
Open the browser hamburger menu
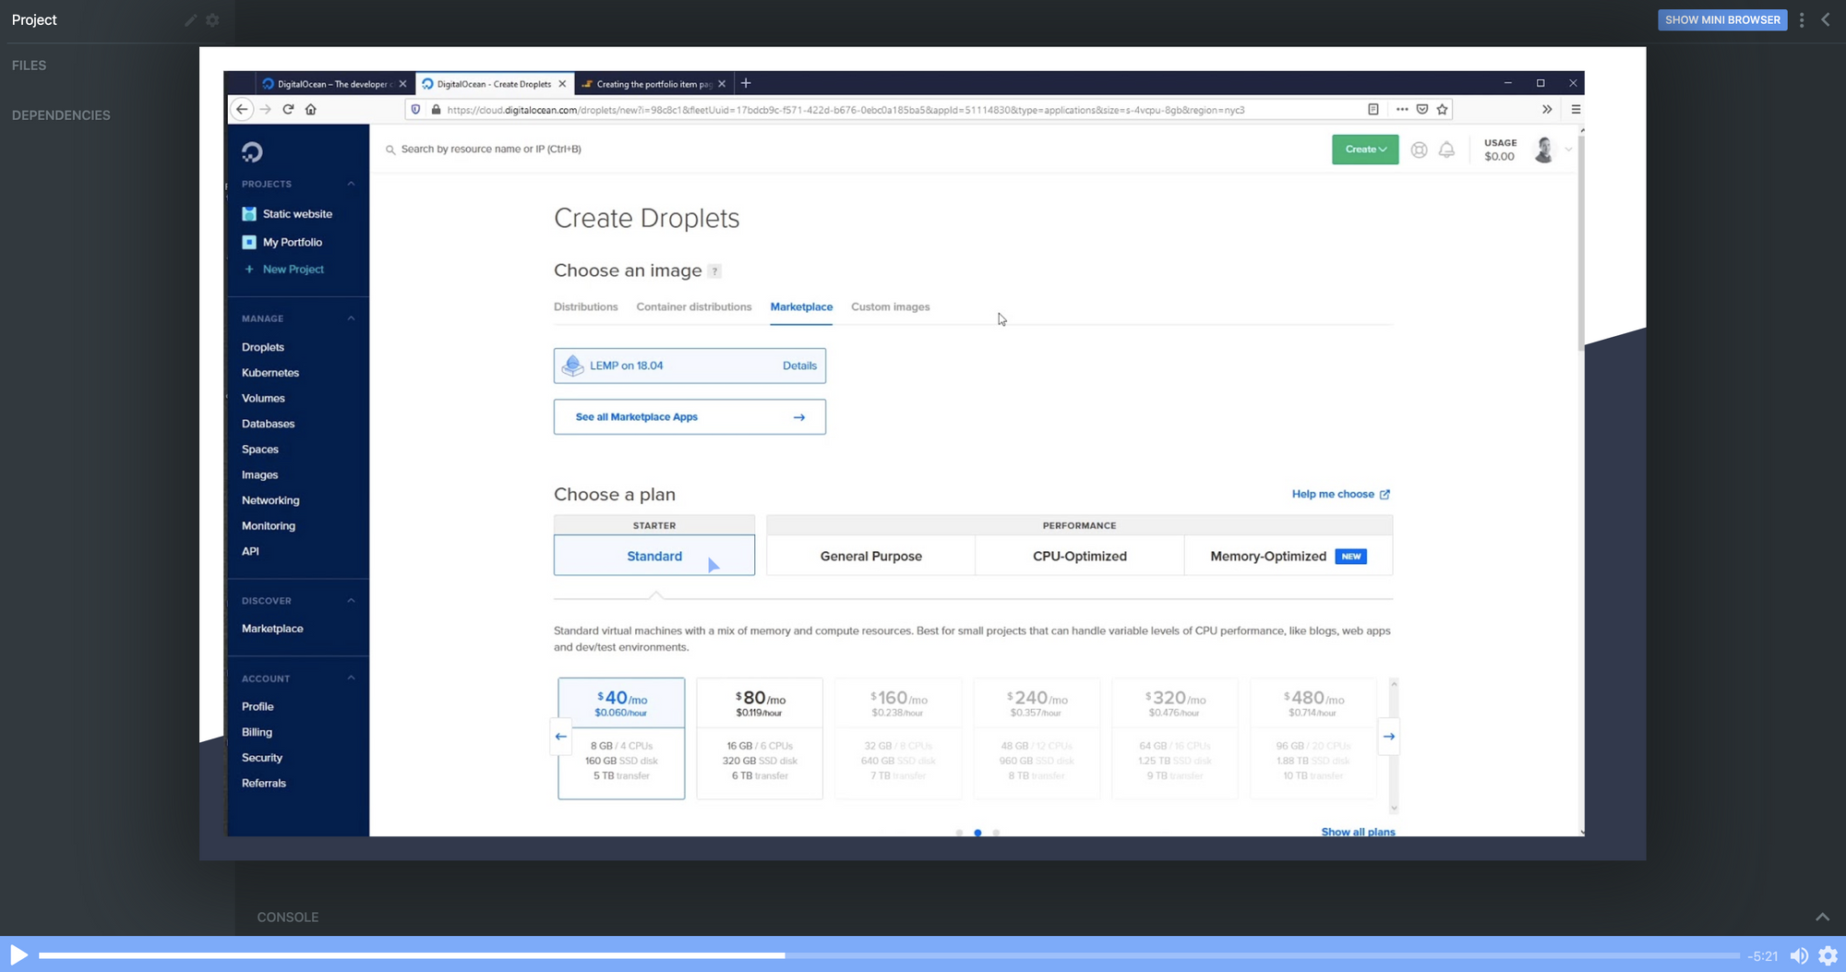click(1576, 109)
